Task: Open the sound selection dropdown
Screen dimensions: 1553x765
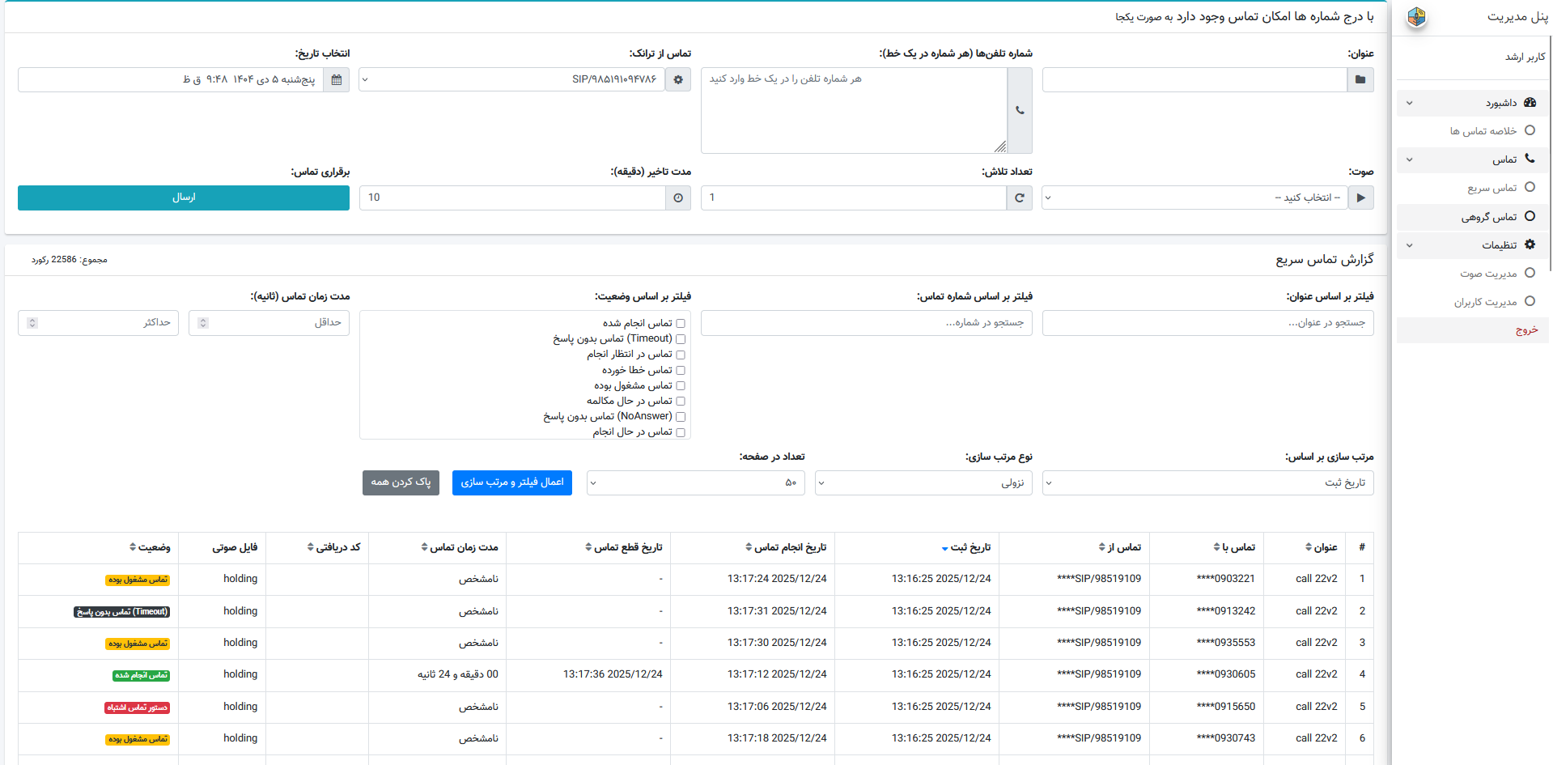Action: pyautogui.click(x=1194, y=198)
